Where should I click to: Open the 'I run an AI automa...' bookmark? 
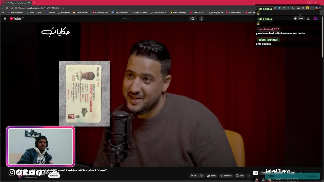point(81,12)
